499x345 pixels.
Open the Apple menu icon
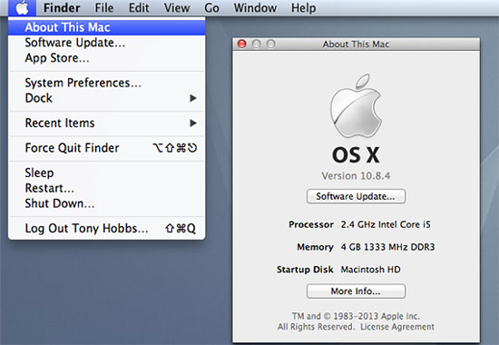click(x=23, y=7)
